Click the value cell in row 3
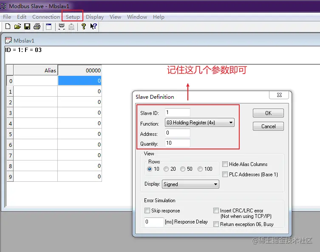The width and height of the screenshot is (320, 252). pos(79,113)
